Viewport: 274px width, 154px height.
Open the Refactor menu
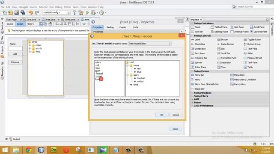click(x=43, y=7)
